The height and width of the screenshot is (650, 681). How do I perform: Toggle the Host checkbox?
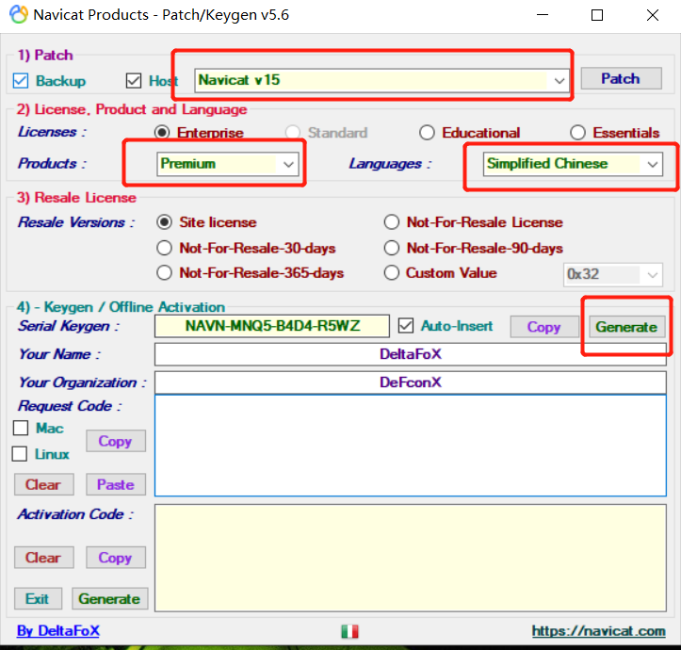tap(134, 81)
